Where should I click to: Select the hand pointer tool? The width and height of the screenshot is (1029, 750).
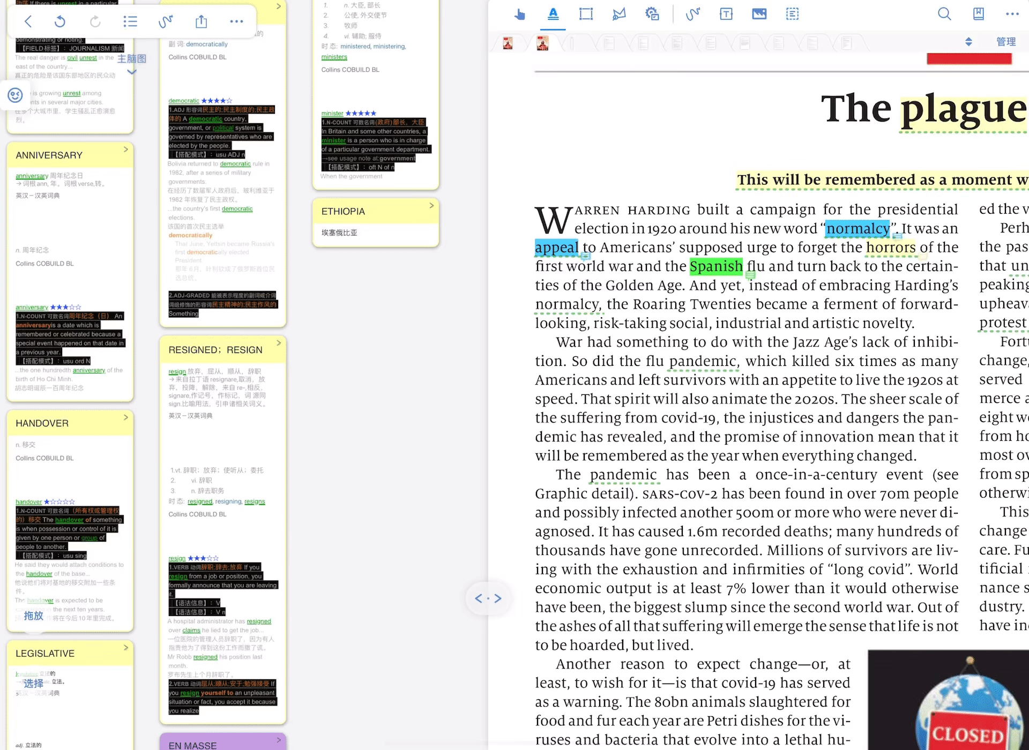519,14
